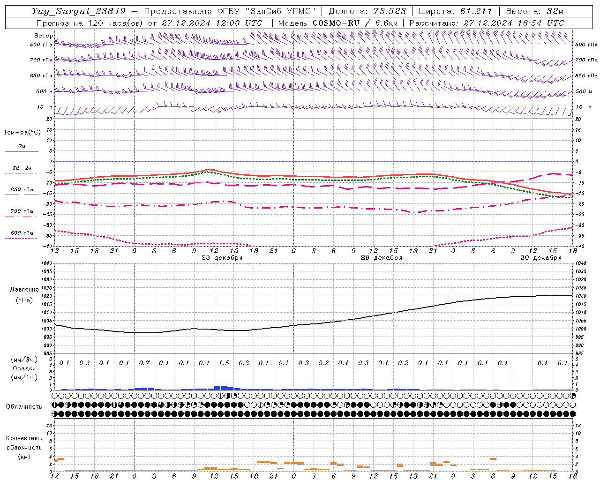The image size is (600, 480).
Task: Click the "Td 2м" dew point legend entry
Action: pyautogui.click(x=22, y=168)
